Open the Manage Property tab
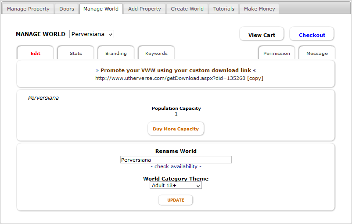The width and height of the screenshot is (352, 224). pyautogui.click(x=28, y=9)
